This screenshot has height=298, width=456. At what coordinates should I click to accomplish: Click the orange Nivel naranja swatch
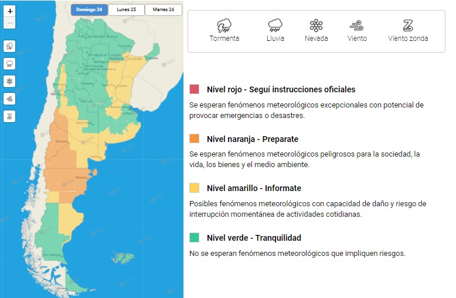coord(195,139)
